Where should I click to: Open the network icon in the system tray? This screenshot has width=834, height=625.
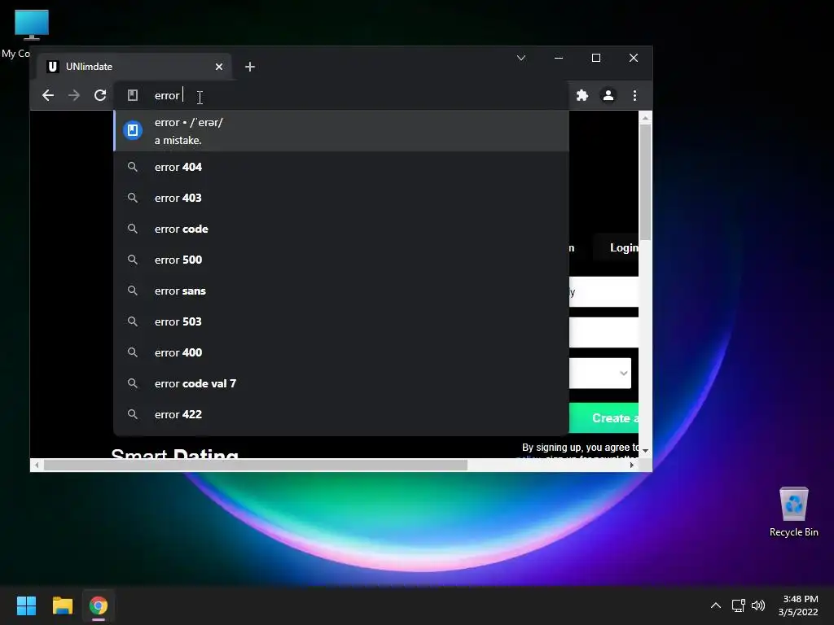pyautogui.click(x=738, y=605)
